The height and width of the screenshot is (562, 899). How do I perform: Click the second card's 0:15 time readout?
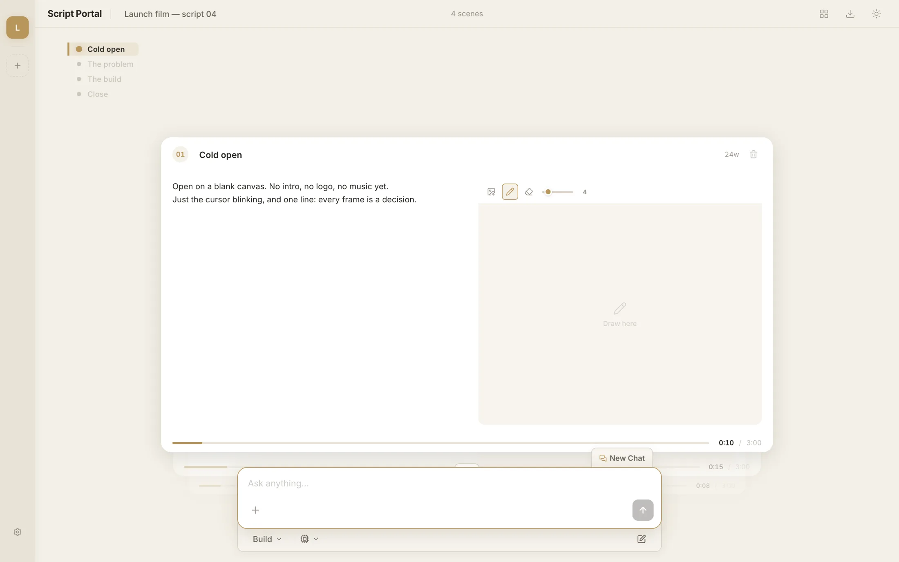pos(716,467)
